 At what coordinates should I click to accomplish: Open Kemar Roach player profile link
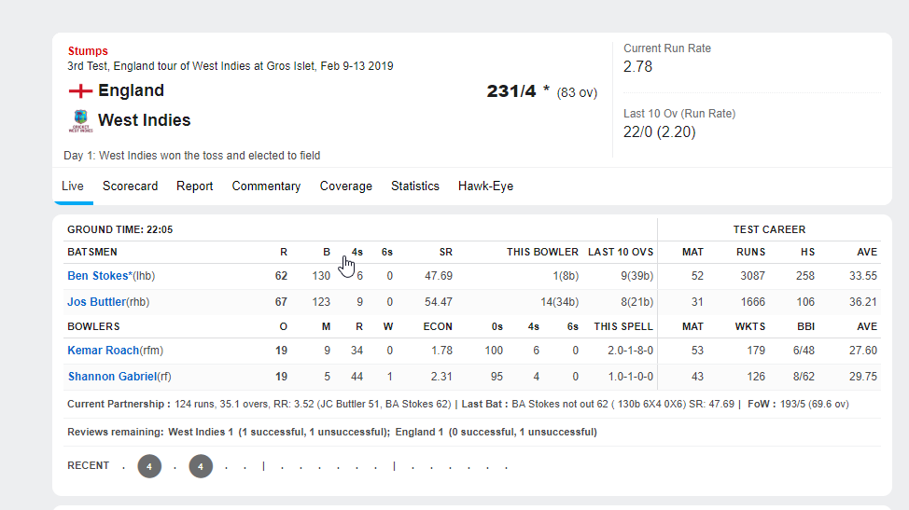tap(104, 351)
